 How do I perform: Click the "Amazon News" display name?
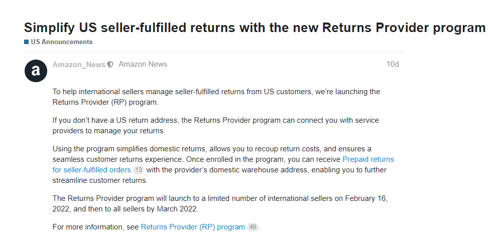143,65
